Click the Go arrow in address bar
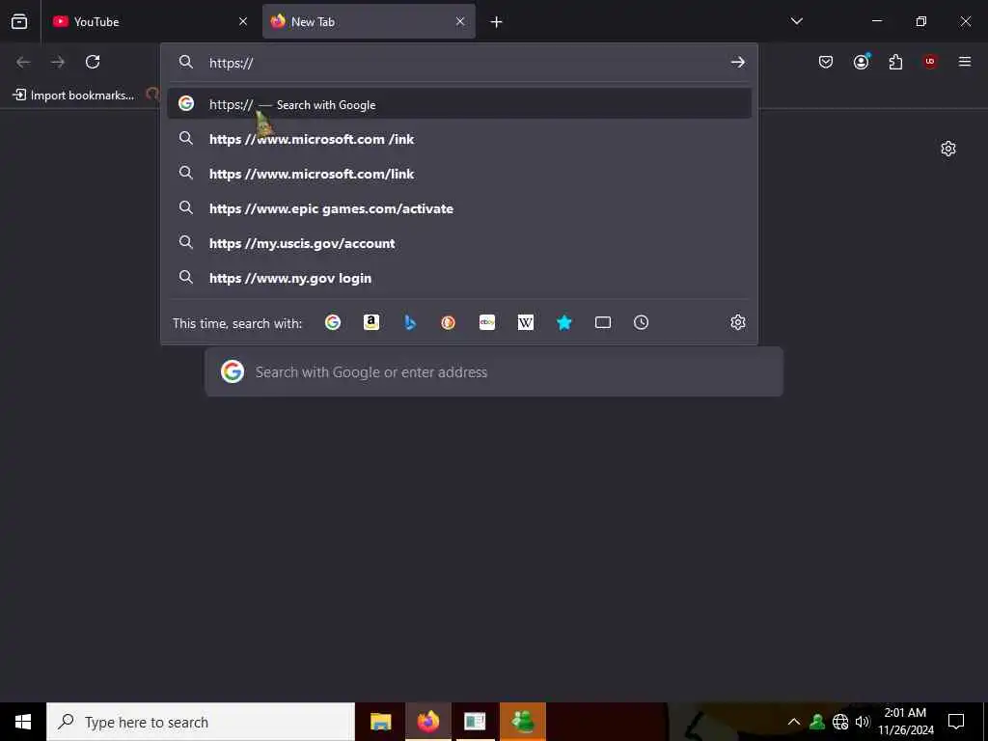Screen dimensions: 988x741 coord(738,63)
